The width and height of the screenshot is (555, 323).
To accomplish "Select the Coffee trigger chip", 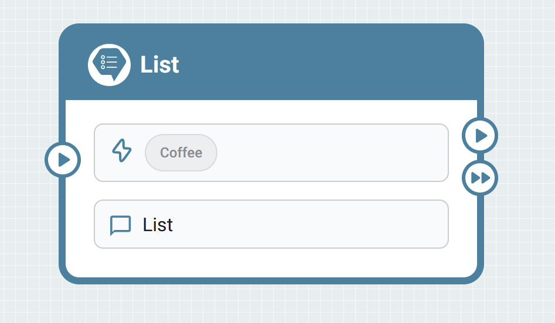I will pos(181,153).
